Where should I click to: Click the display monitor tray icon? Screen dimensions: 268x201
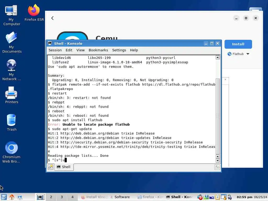[x=212, y=197]
